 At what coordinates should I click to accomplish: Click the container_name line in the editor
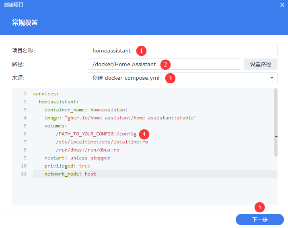click(86, 110)
